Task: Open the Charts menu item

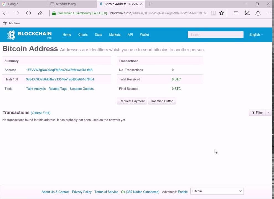Action: click(x=83, y=35)
